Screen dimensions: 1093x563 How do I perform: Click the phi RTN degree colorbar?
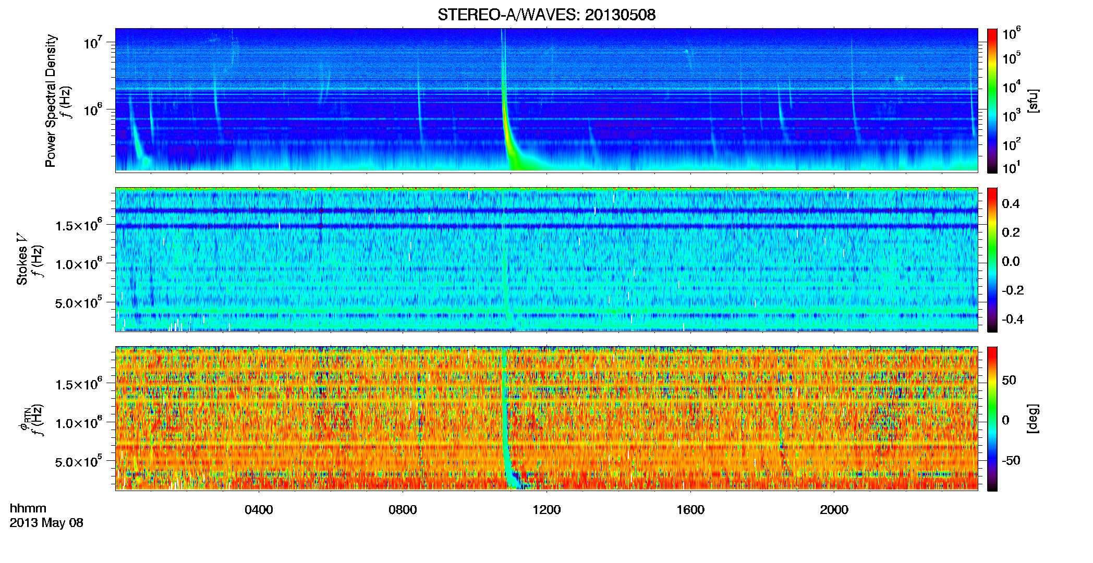992,419
